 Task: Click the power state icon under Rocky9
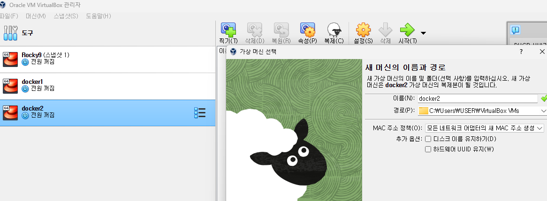point(25,62)
